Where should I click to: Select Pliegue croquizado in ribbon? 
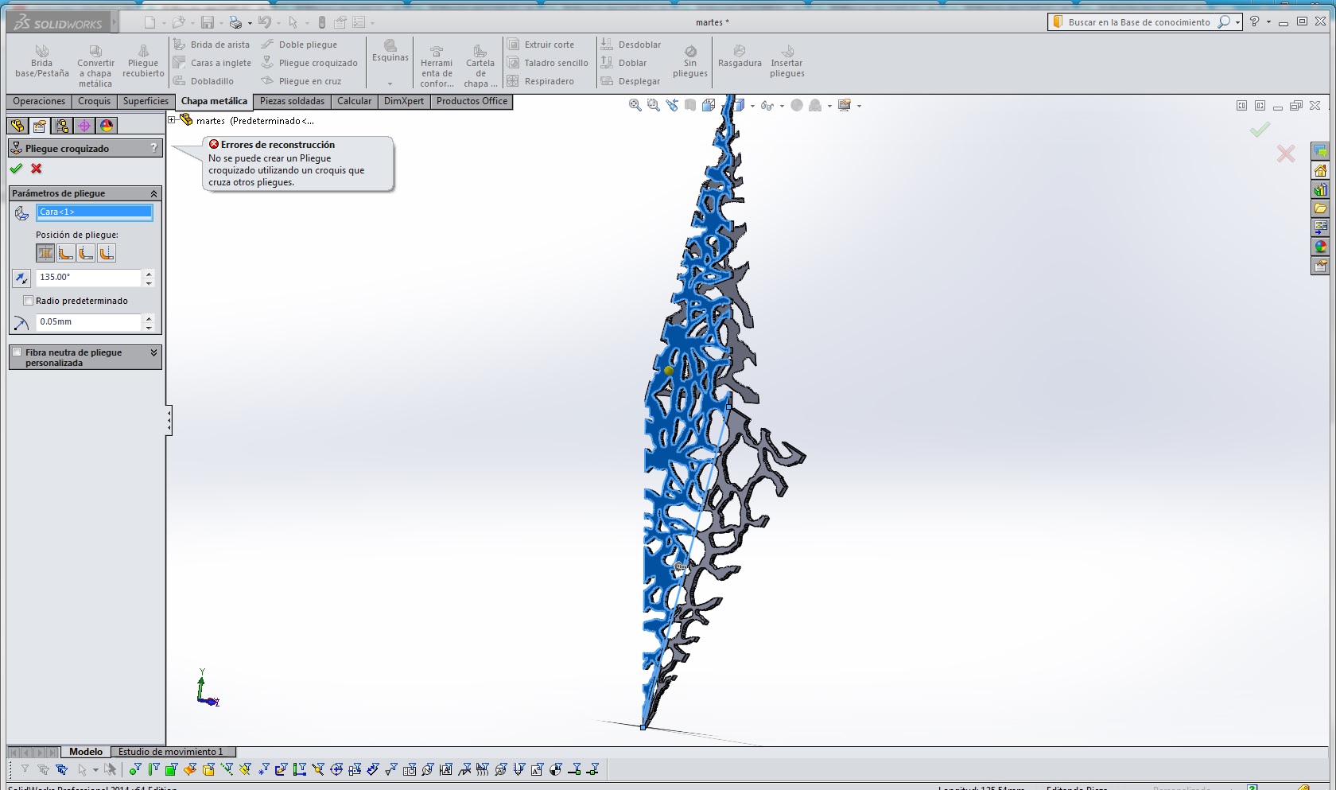pyautogui.click(x=309, y=63)
